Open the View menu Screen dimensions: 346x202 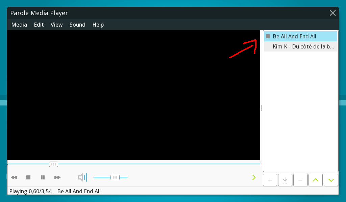point(57,25)
